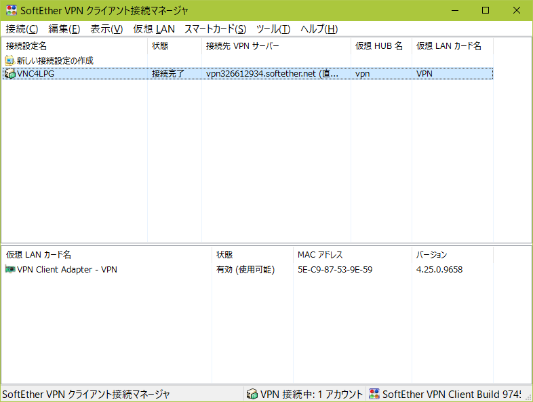Sort by 接続先 VPN サーバー column header
Screen dimensions: 533x402
(x=277, y=46)
